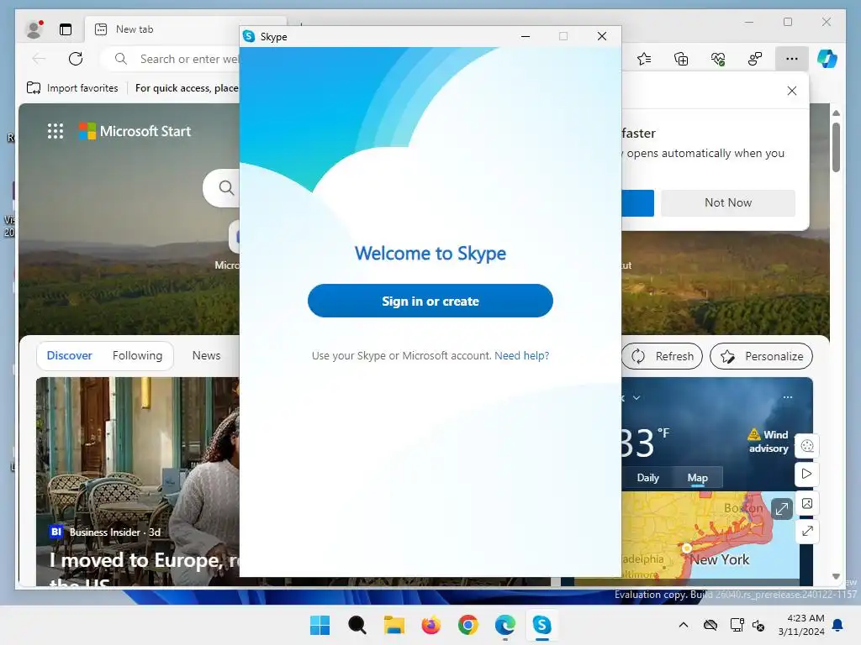Viewport: 861px width, 645px height.
Task: Click the Skype taskbar icon
Action: pyautogui.click(x=542, y=625)
